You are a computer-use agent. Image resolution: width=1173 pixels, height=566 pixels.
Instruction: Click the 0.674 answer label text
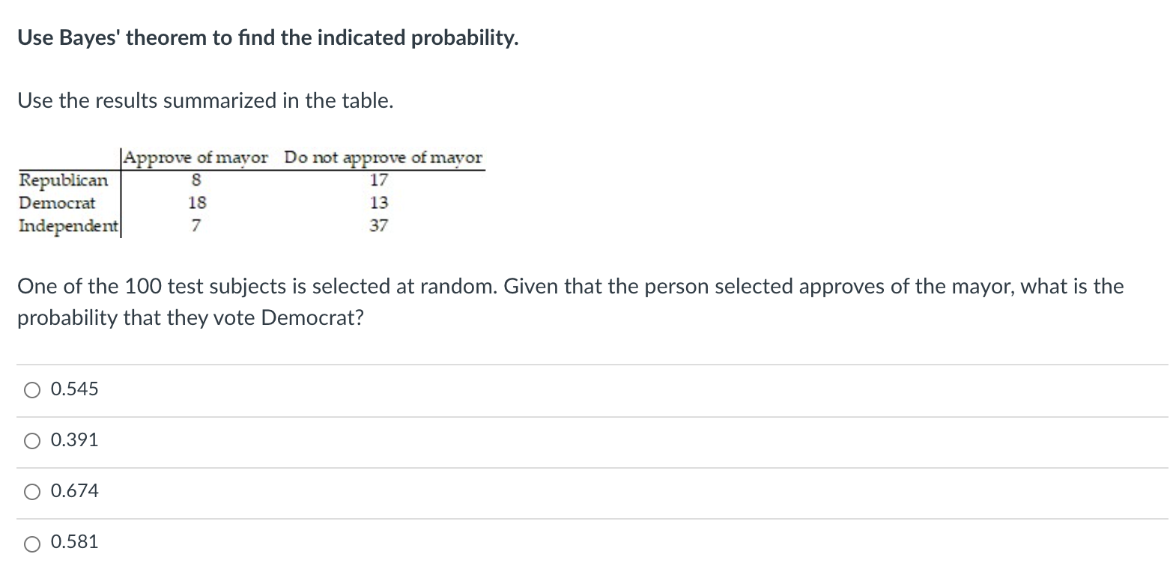click(74, 491)
